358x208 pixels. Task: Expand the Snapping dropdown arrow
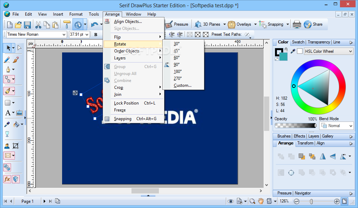[288, 24]
